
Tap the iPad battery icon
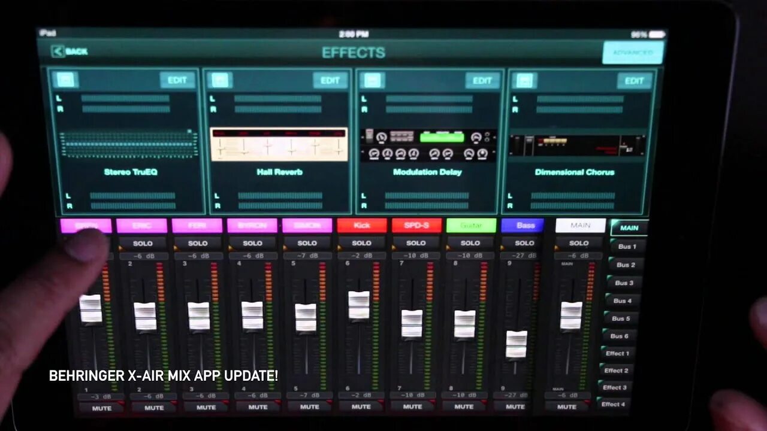(x=657, y=35)
